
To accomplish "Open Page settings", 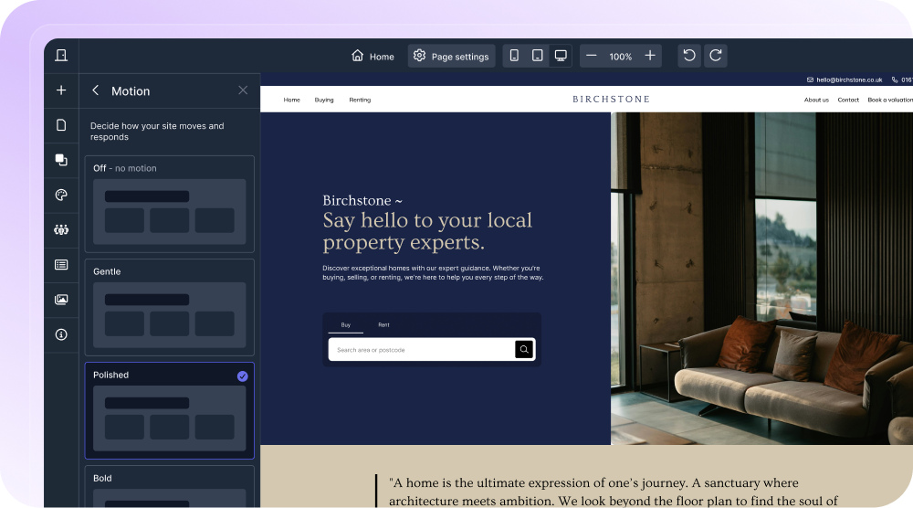I will click(x=451, y=56).
